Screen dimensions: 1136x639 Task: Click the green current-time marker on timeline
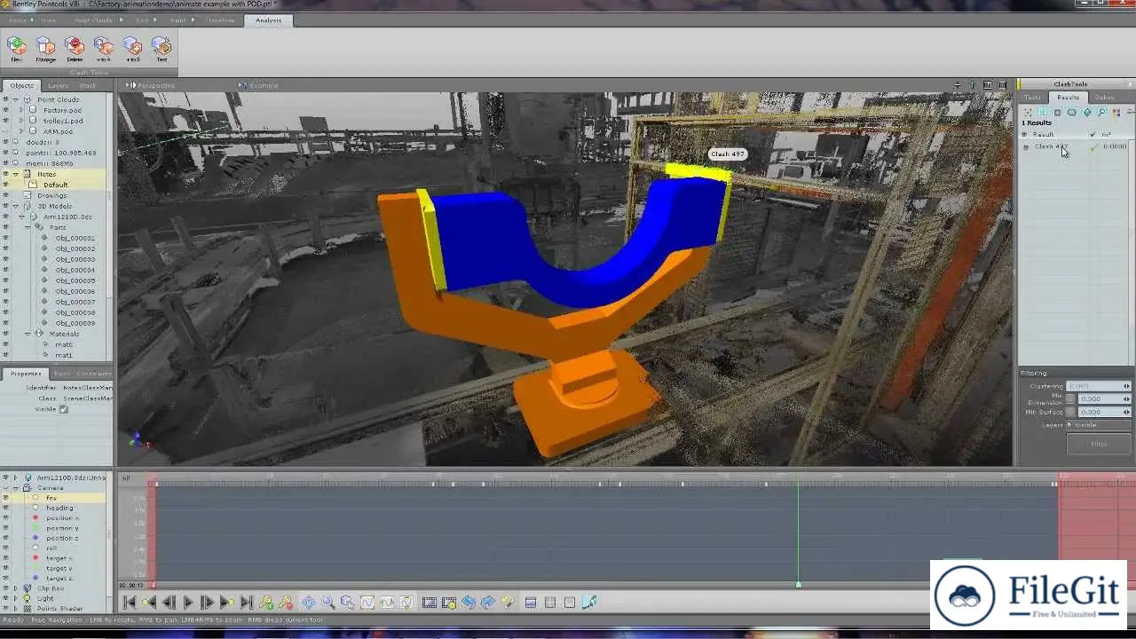798,583
